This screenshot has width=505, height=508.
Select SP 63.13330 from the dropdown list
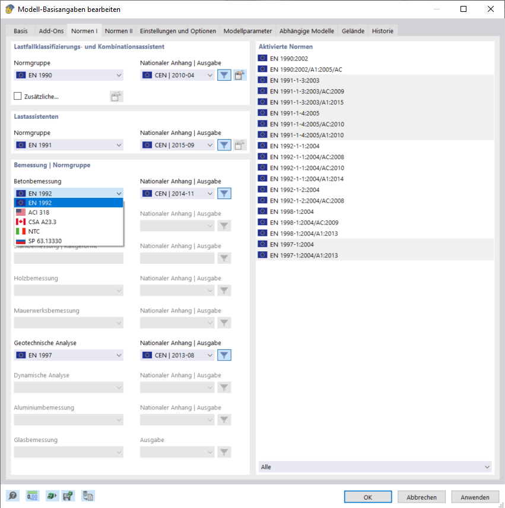[69, 241]
